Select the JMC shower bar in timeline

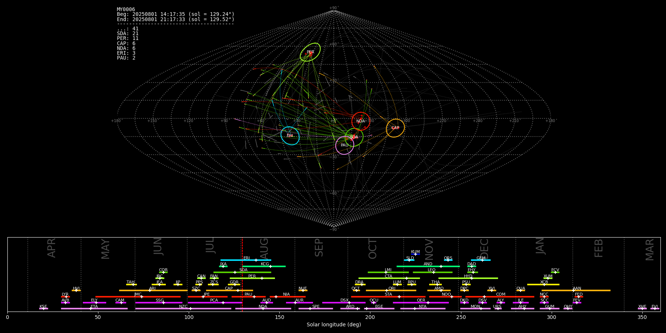pos(138,297)
